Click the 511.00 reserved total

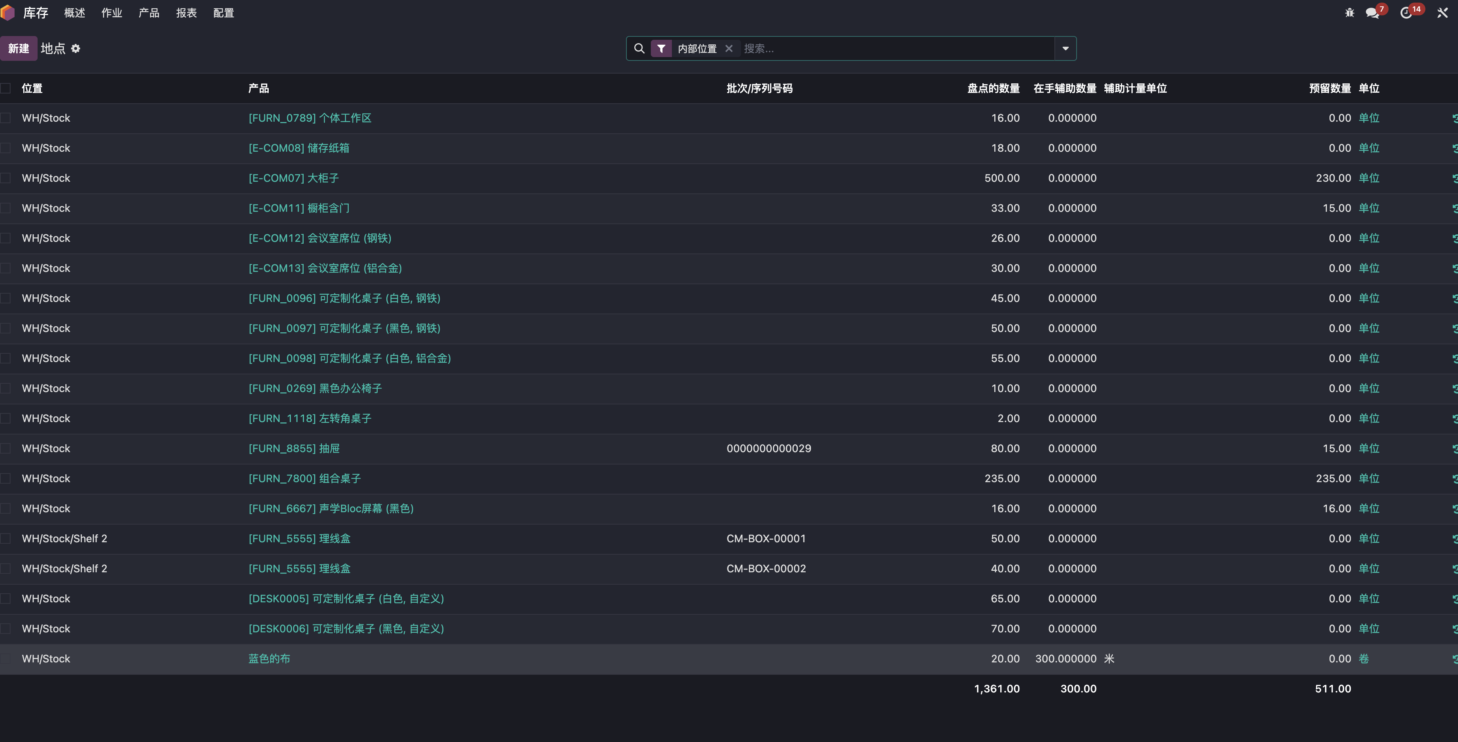point(1333,689)
